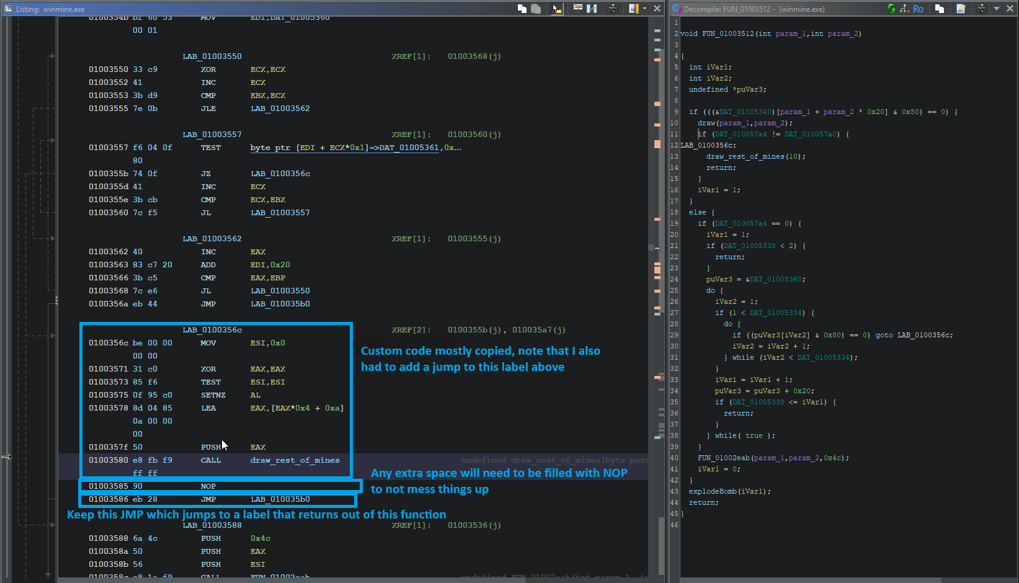Viewport: 1019px width, 583px height.
Task: Re-decompile using the green refresh icon
Action: pos(891,9)
